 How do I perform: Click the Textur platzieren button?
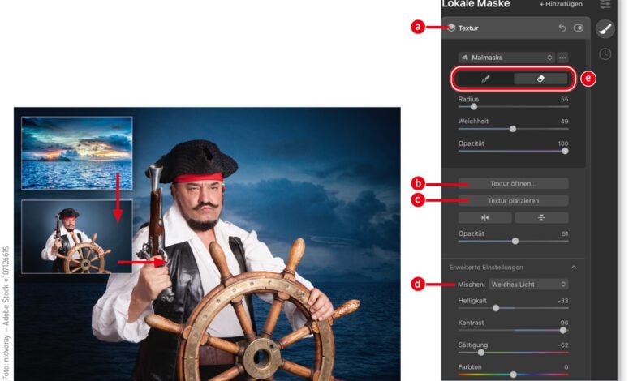pos(513,201)
